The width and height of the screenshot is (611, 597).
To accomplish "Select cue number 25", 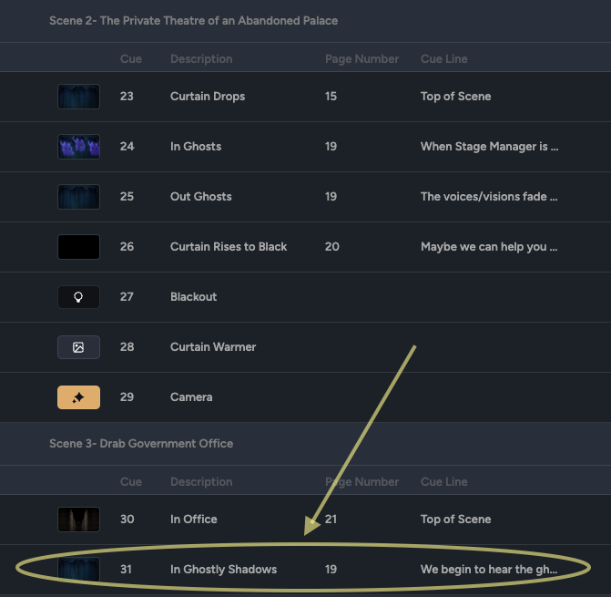I will pos(127,197).
